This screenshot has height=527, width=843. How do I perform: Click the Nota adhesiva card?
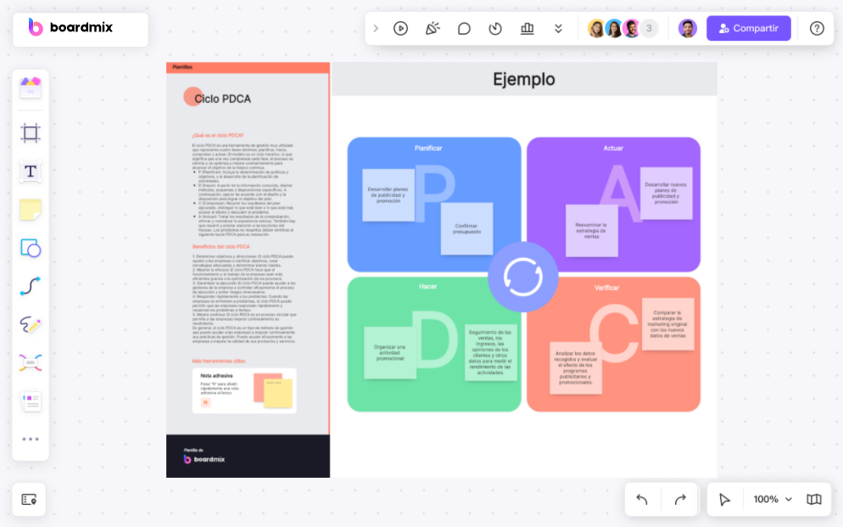[244, 390]
